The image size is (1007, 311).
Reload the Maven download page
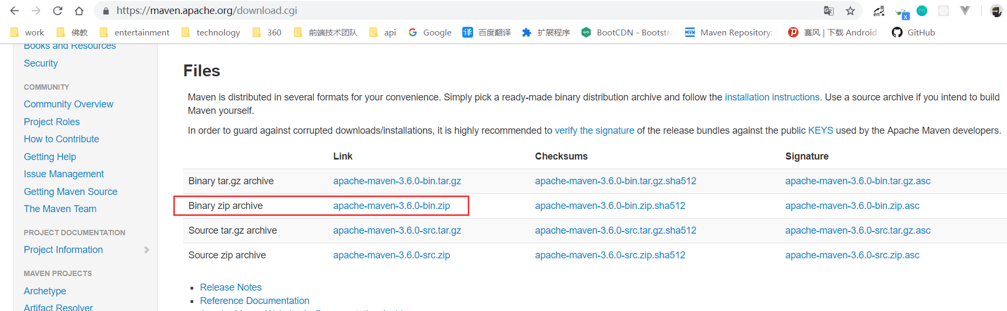pyautogui.click(x=58, y=11)
